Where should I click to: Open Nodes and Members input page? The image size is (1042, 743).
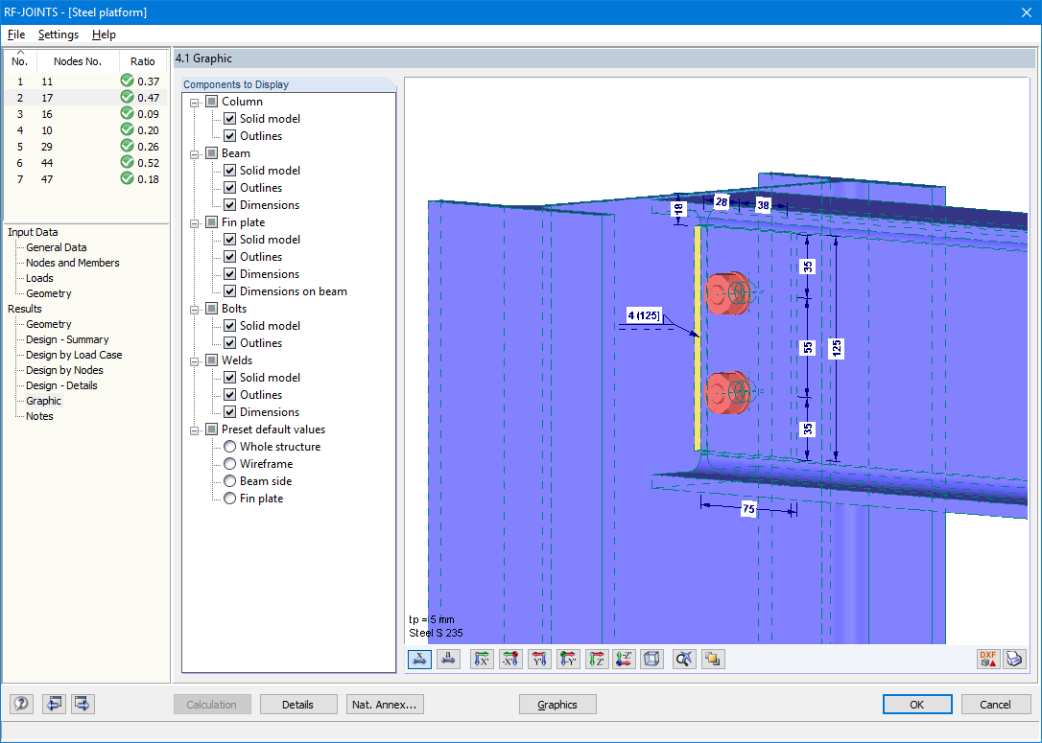[72, 263]
